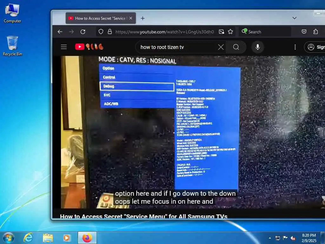Open the taskbar clock showing 8:20 PM

309,238
